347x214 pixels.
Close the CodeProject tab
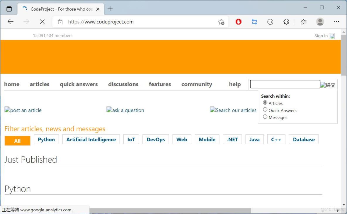coord(98,9)
